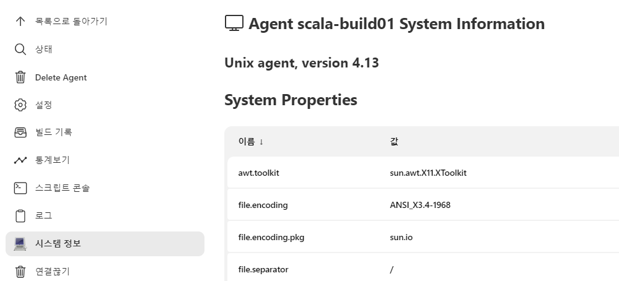Click the magnifier icon next to 상태

click(20, 50)
